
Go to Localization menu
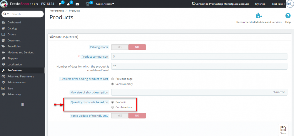(15, 64)
